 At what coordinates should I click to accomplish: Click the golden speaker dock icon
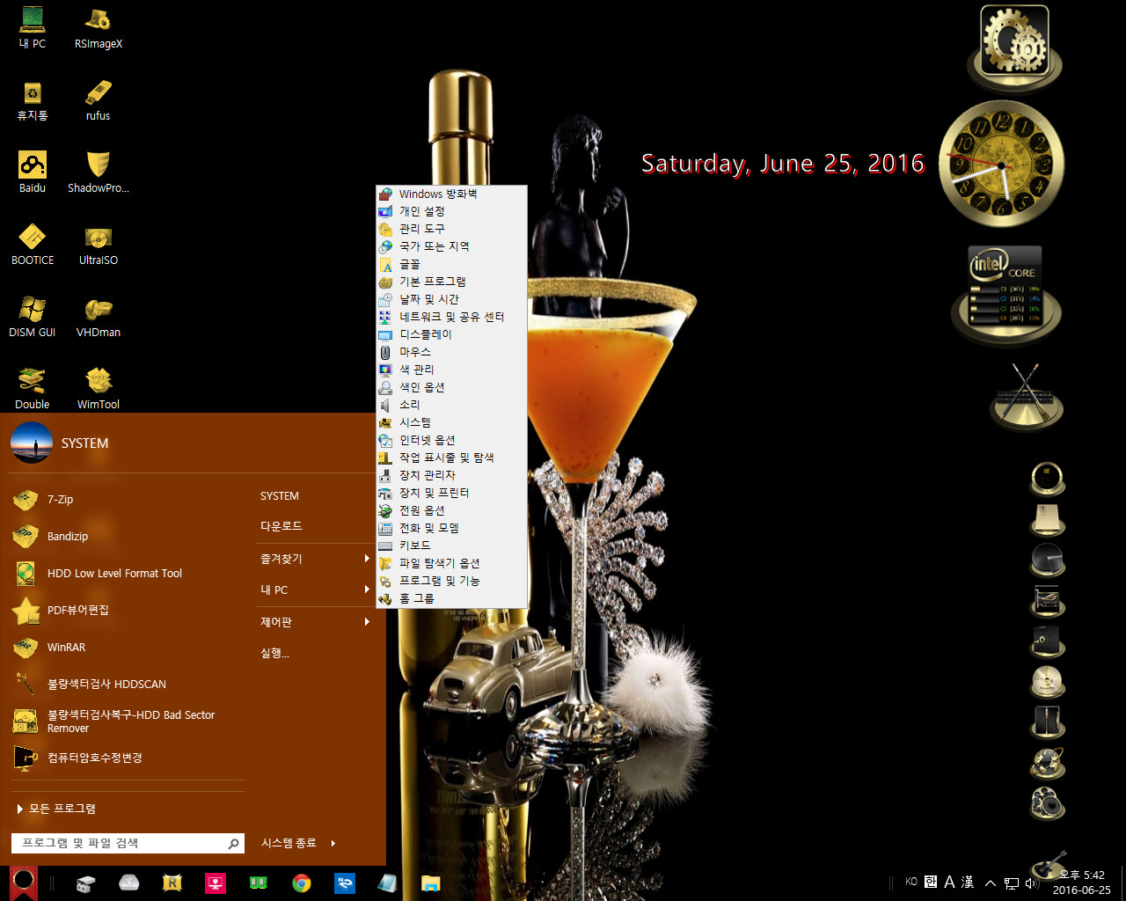1048,802
